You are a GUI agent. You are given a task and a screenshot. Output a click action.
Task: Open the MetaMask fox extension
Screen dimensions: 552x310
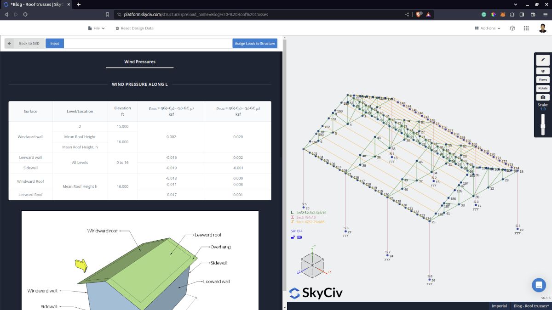coord(503,14)
